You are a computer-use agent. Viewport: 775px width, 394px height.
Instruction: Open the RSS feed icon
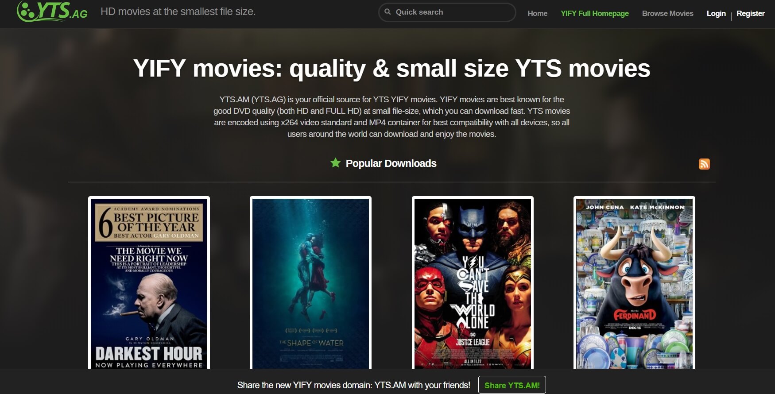[704, 164]
